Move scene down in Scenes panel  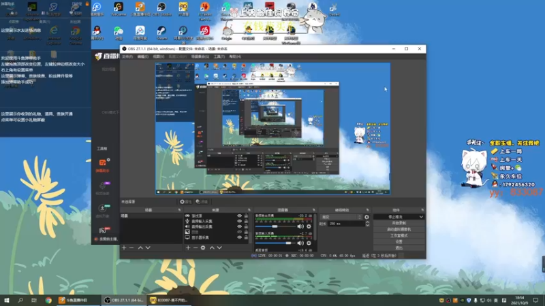click(148, 248)
